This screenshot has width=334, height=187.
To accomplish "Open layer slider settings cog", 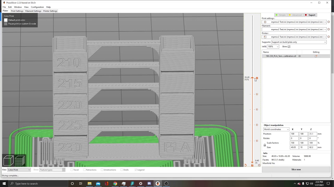I will coord(259,165).
